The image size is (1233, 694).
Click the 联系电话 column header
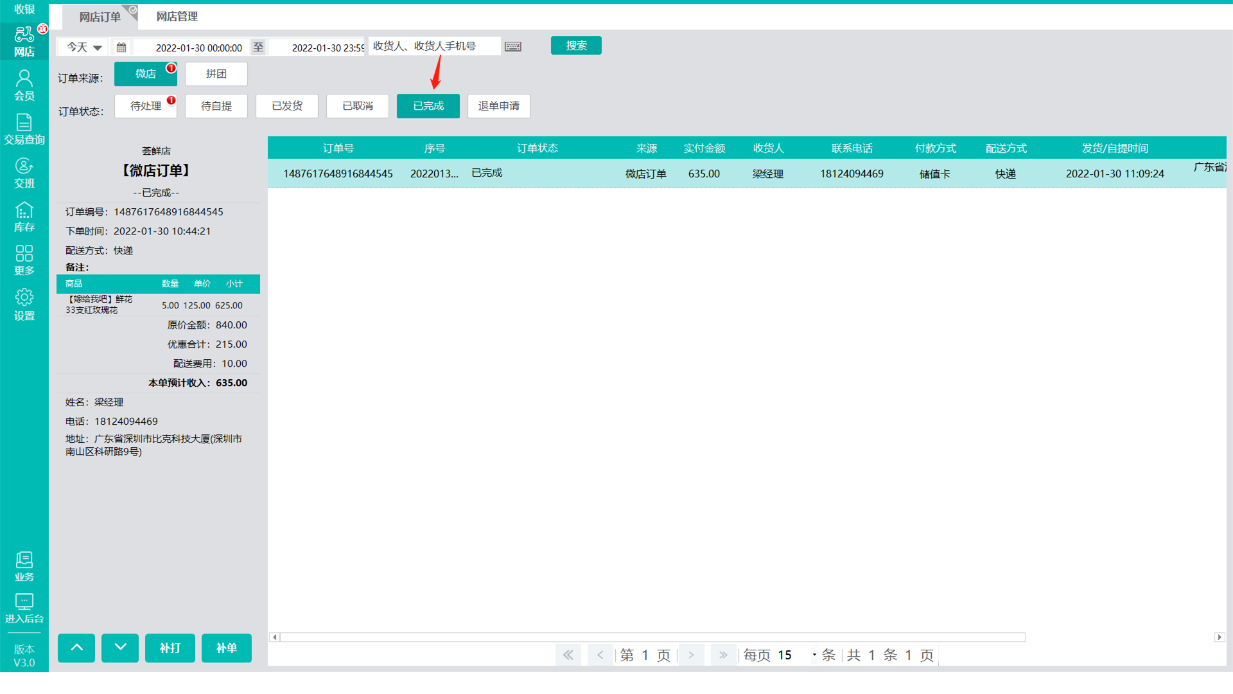tap(852, 148)
